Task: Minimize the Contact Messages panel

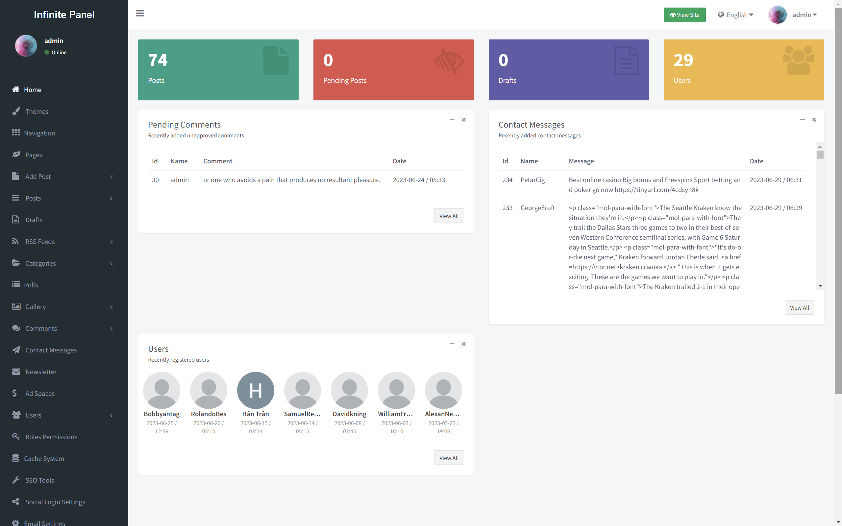Action: (x=802, y=119)
